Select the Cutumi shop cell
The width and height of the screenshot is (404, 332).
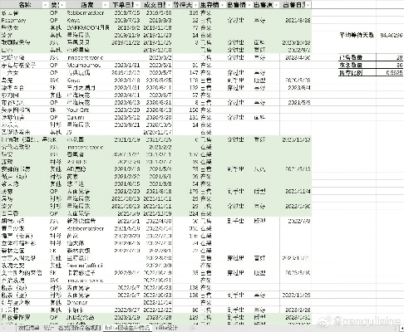coord(87,117)
